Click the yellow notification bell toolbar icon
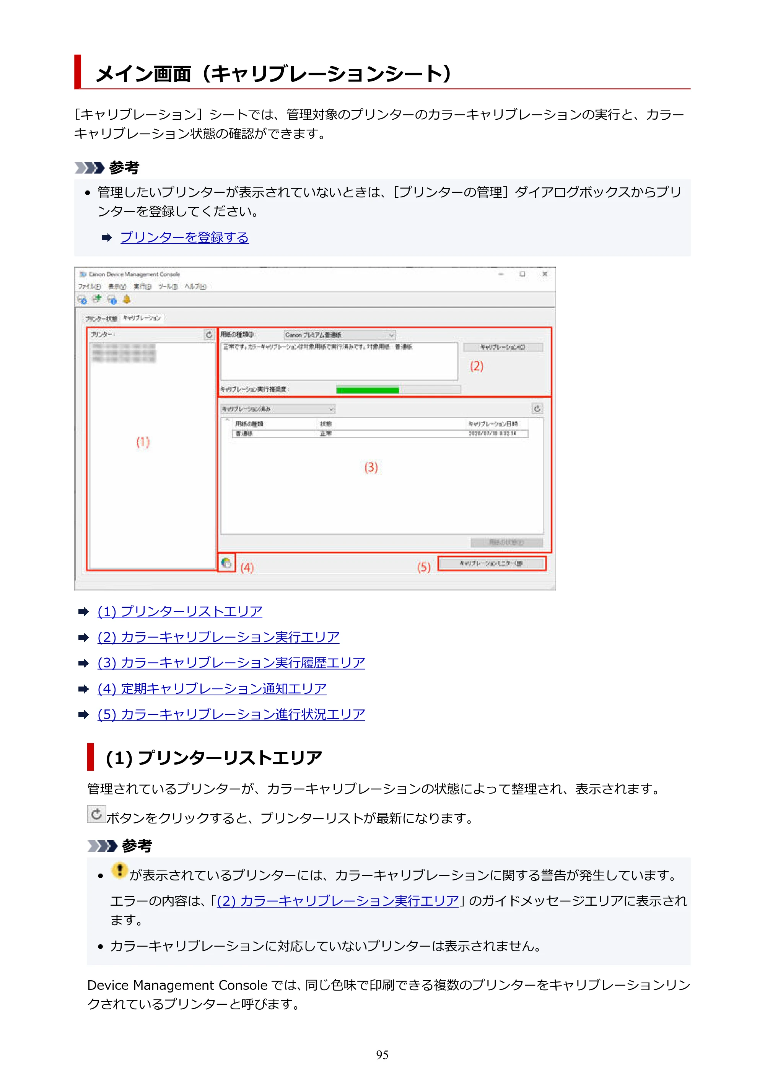The image size is (765, 1082). pyautogui.click(x=127, y=299)
